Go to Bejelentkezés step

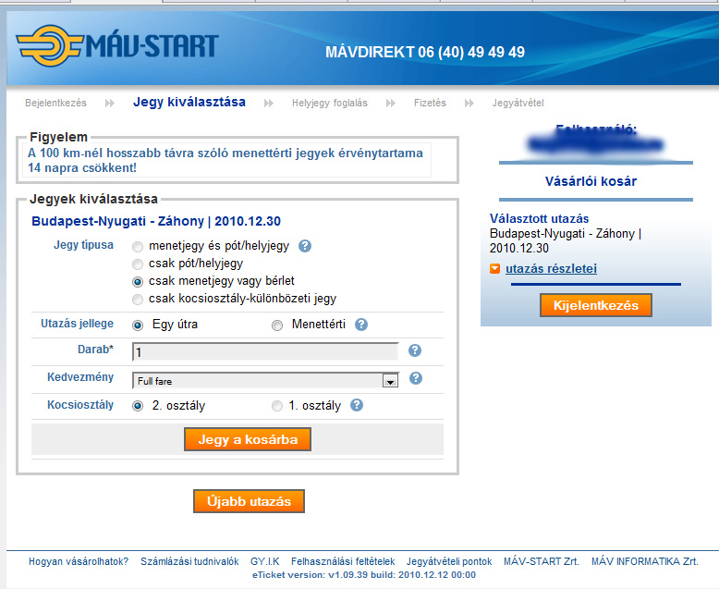(55, 103)
